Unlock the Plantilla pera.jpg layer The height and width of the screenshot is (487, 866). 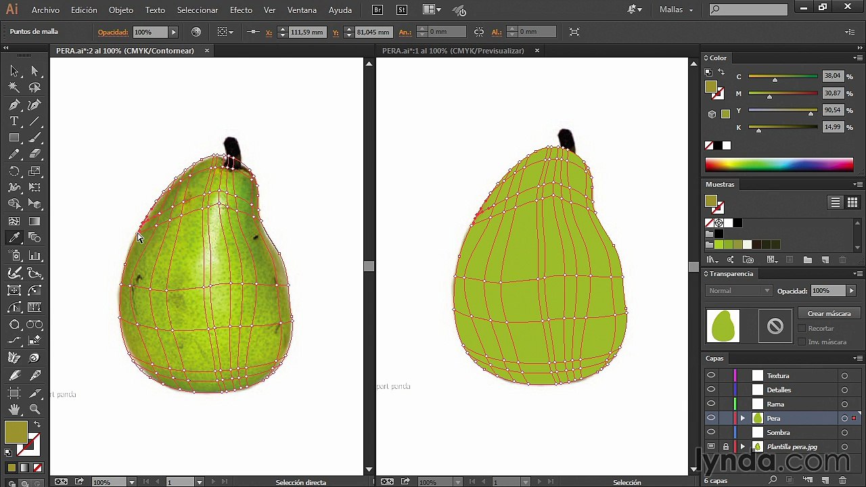(726, 446)
